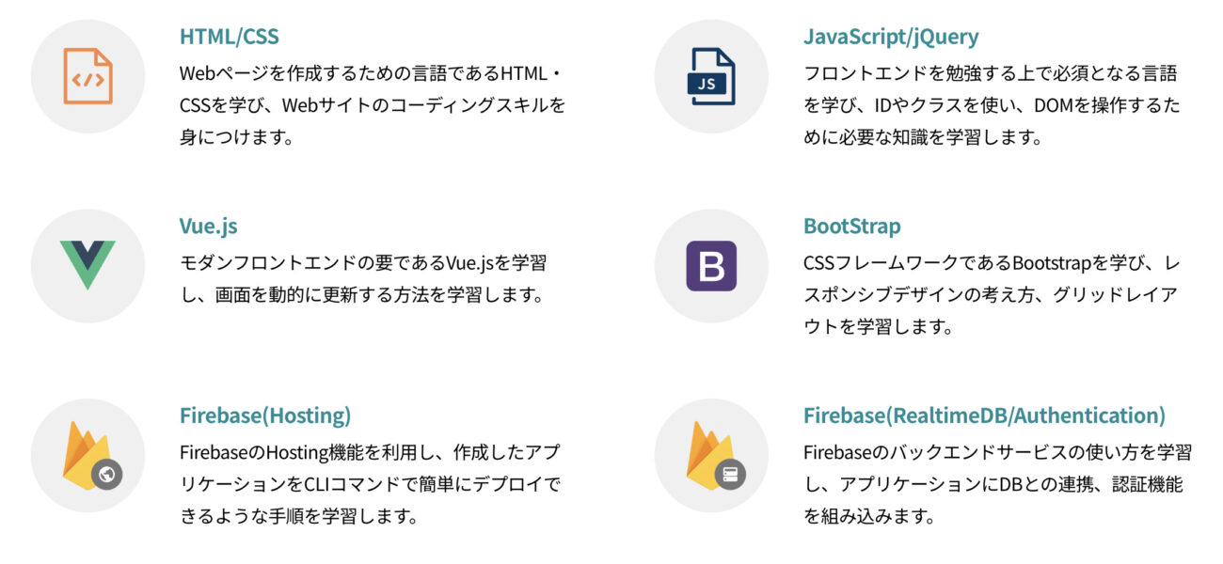Click the JavaScript/jQuery description text

991,105
